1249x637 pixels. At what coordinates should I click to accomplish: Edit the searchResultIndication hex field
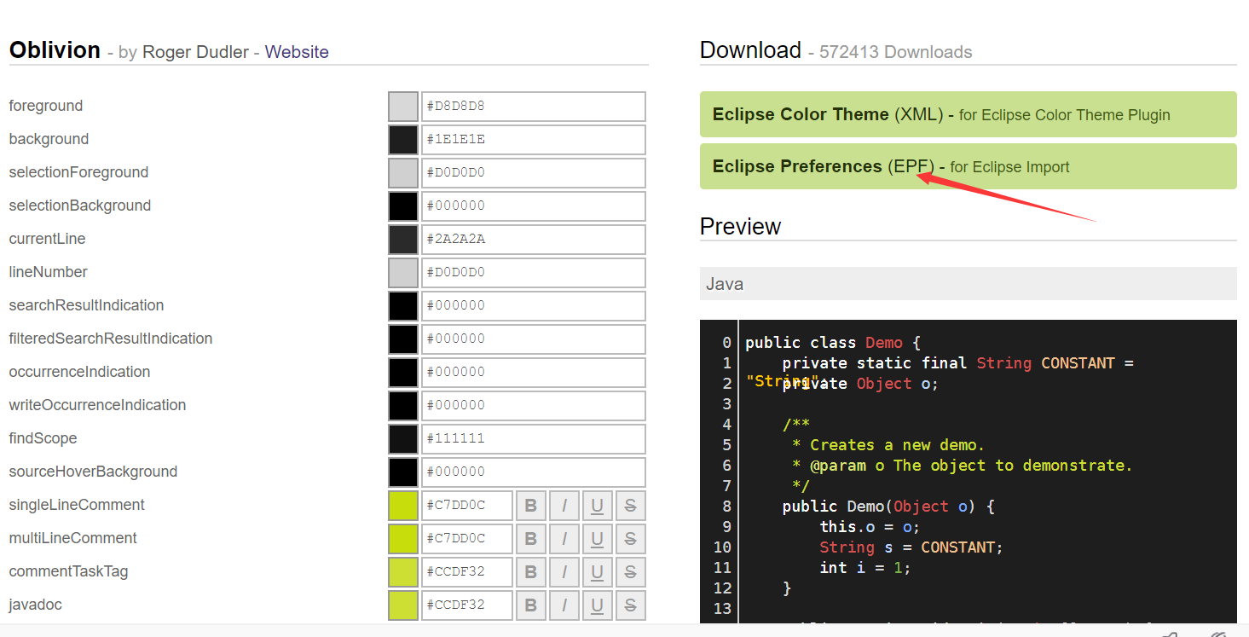tap(534, 306)
